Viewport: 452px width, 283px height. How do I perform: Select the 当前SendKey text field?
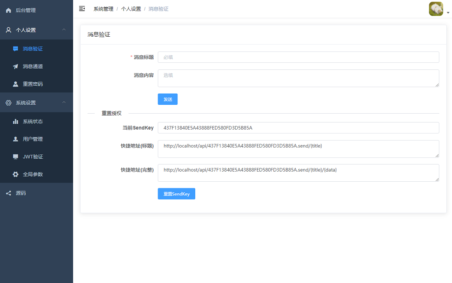(298, 128)
